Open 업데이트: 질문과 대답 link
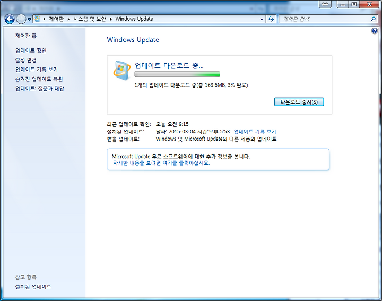 [40, 88]
